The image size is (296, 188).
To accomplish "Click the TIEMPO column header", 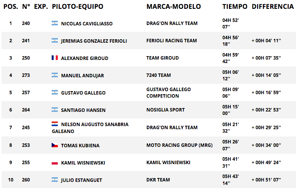I will 235,7.
